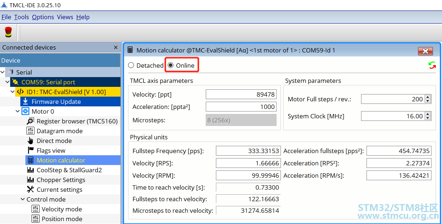Click the Datagram mode sliders icon
The height and width of the screenshot is (224, 442).
click(30, 131)
